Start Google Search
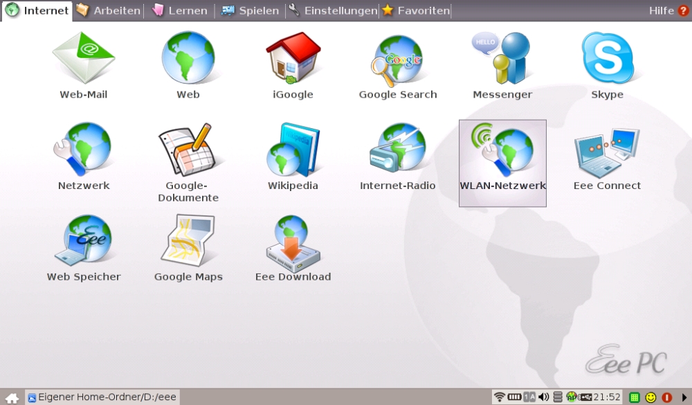 (x=398, y=60)
